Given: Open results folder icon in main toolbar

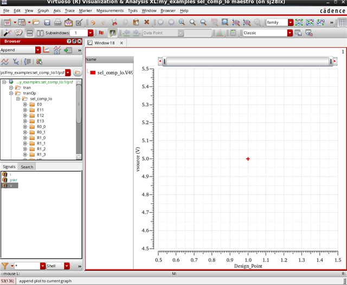Looking at the screenshot, I should [36, 22].
